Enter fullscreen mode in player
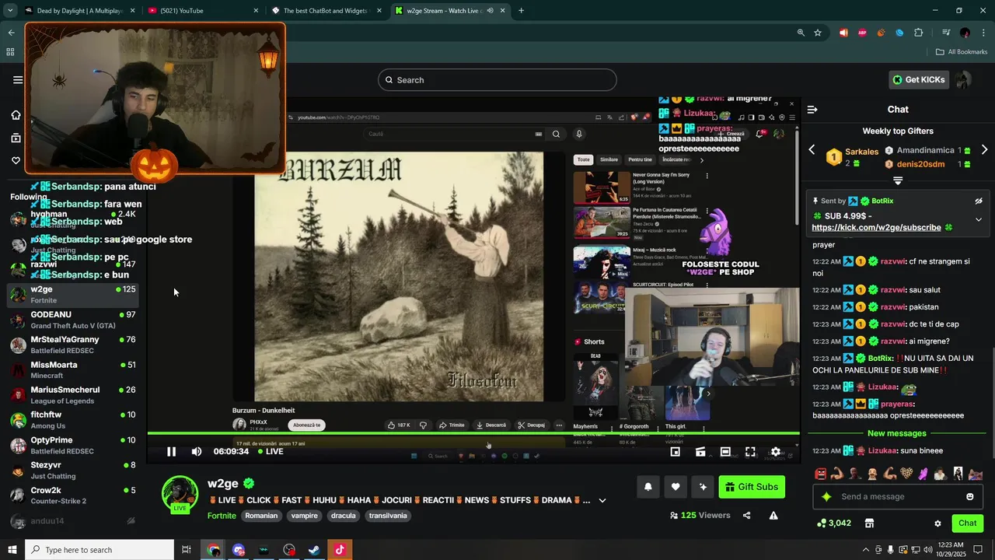The image size is (995, 560). point(750,451)
